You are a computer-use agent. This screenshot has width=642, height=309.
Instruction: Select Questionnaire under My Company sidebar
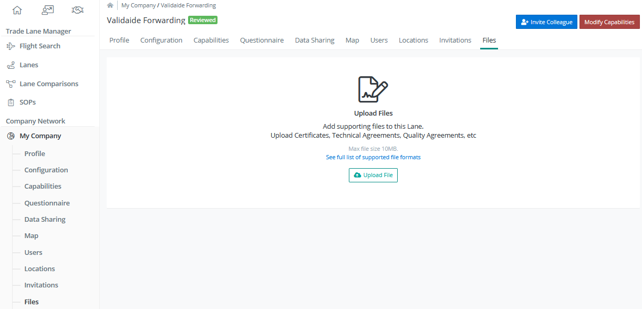(47, 203)
